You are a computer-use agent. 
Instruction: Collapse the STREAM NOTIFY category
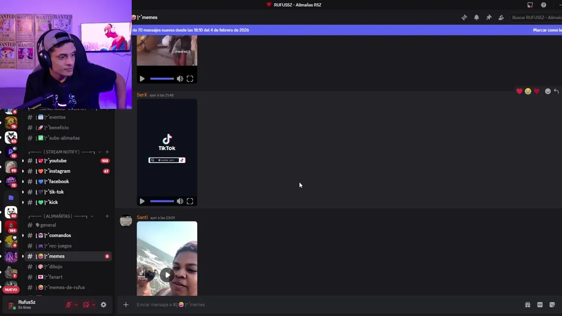click(x=61, y=152)
